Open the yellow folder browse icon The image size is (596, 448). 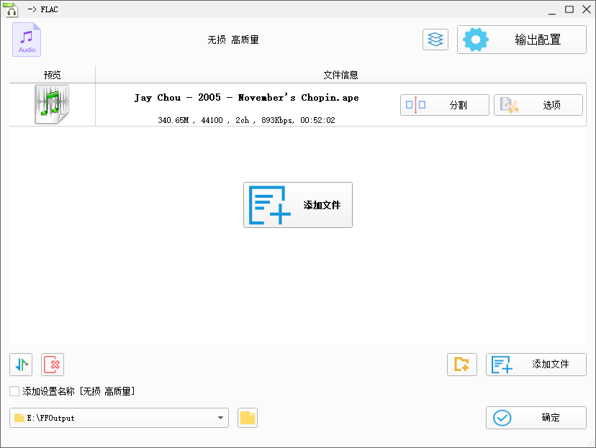pyautogui.click(x=247, y=418)
